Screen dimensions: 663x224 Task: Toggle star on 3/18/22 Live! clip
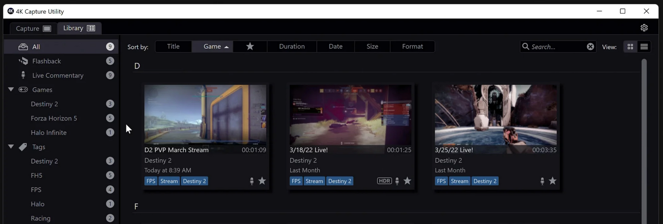[x=407, y=181]
